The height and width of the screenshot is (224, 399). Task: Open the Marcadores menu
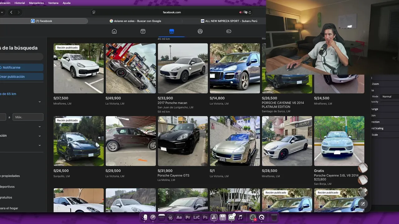(x=36, y=3)
